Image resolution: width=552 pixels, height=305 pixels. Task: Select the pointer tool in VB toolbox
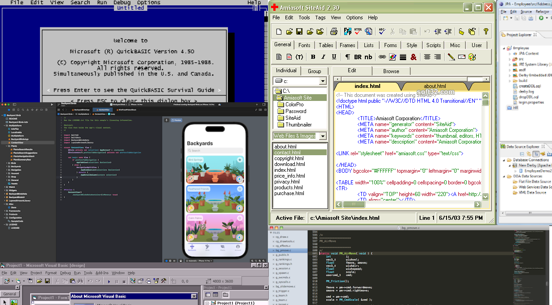[5, 302]
